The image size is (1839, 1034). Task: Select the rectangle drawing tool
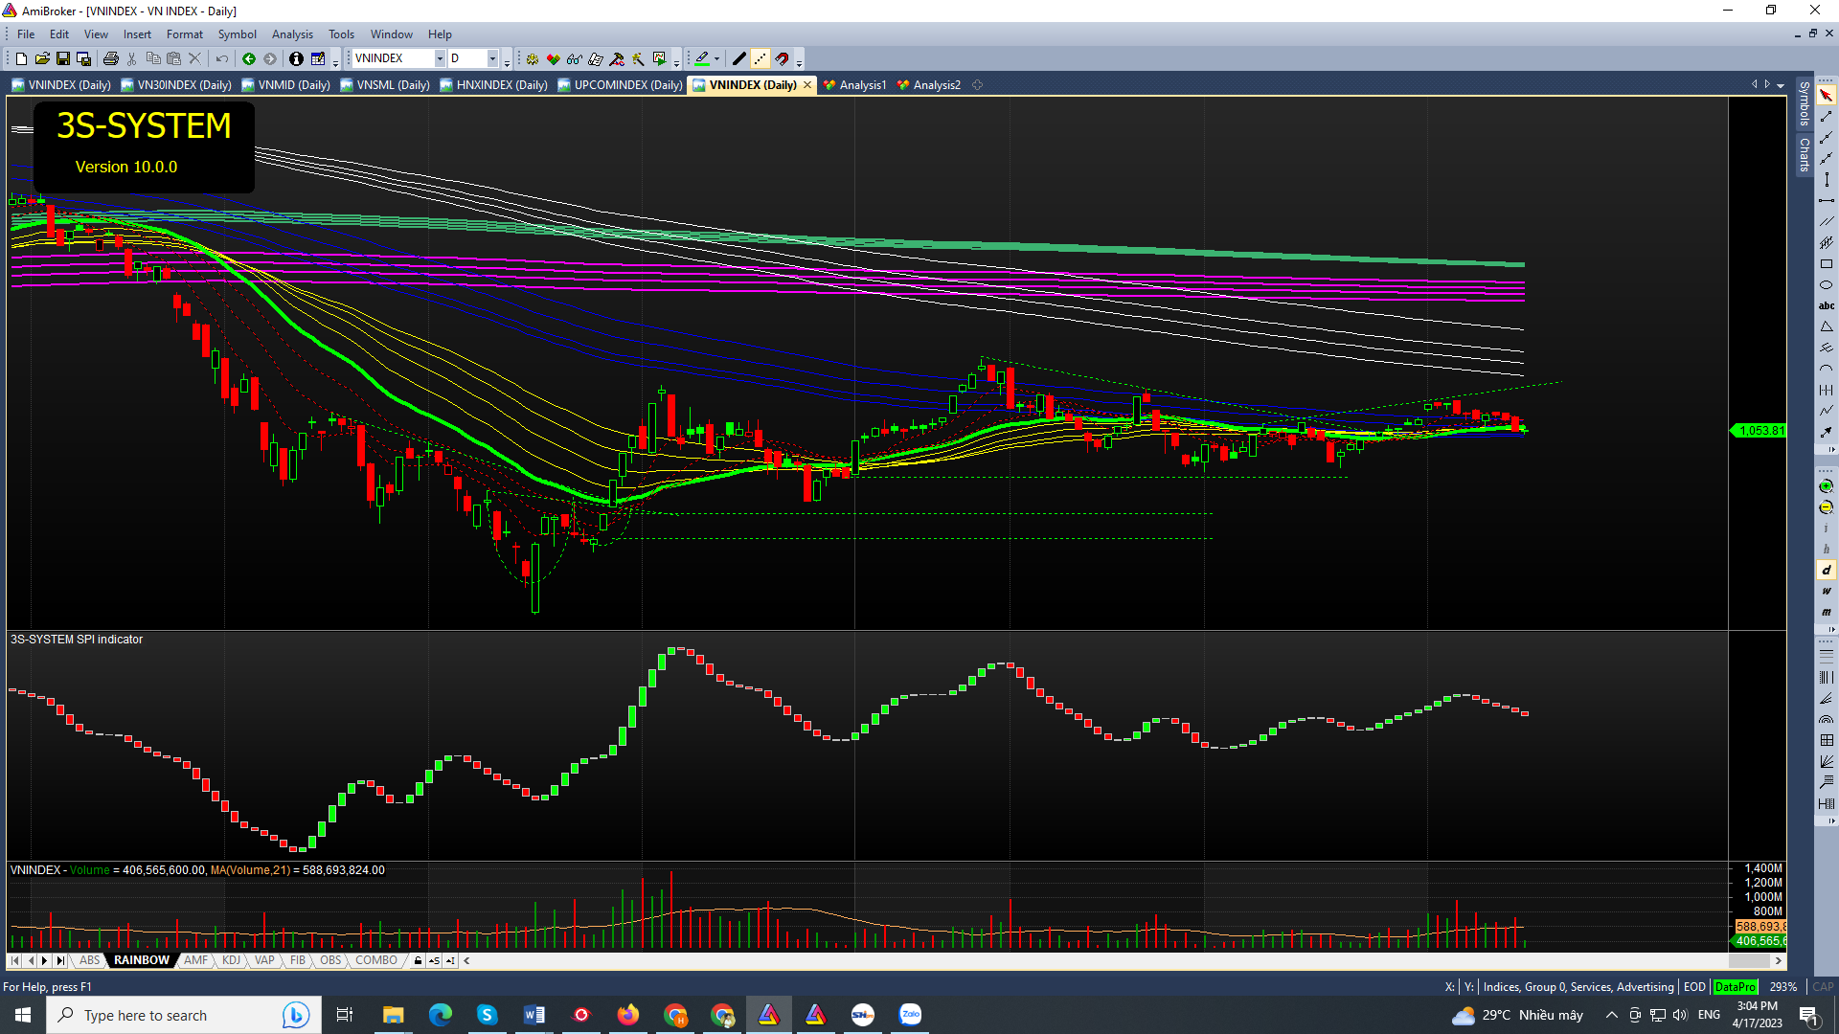1826,264
